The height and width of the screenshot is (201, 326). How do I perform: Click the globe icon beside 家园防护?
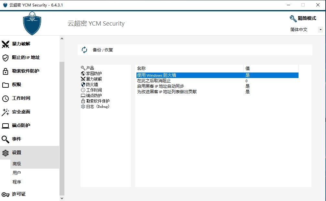click(x=83, y=73)
